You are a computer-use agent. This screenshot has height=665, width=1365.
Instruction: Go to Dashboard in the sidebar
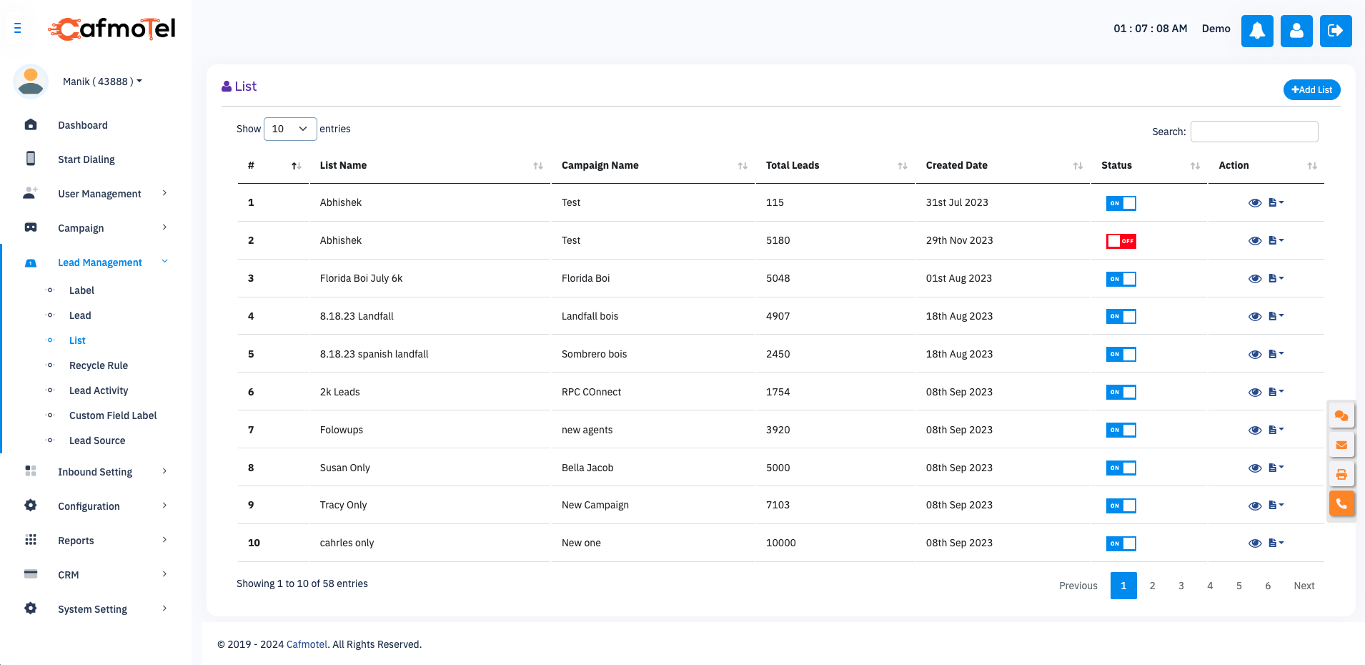[83, 125]
